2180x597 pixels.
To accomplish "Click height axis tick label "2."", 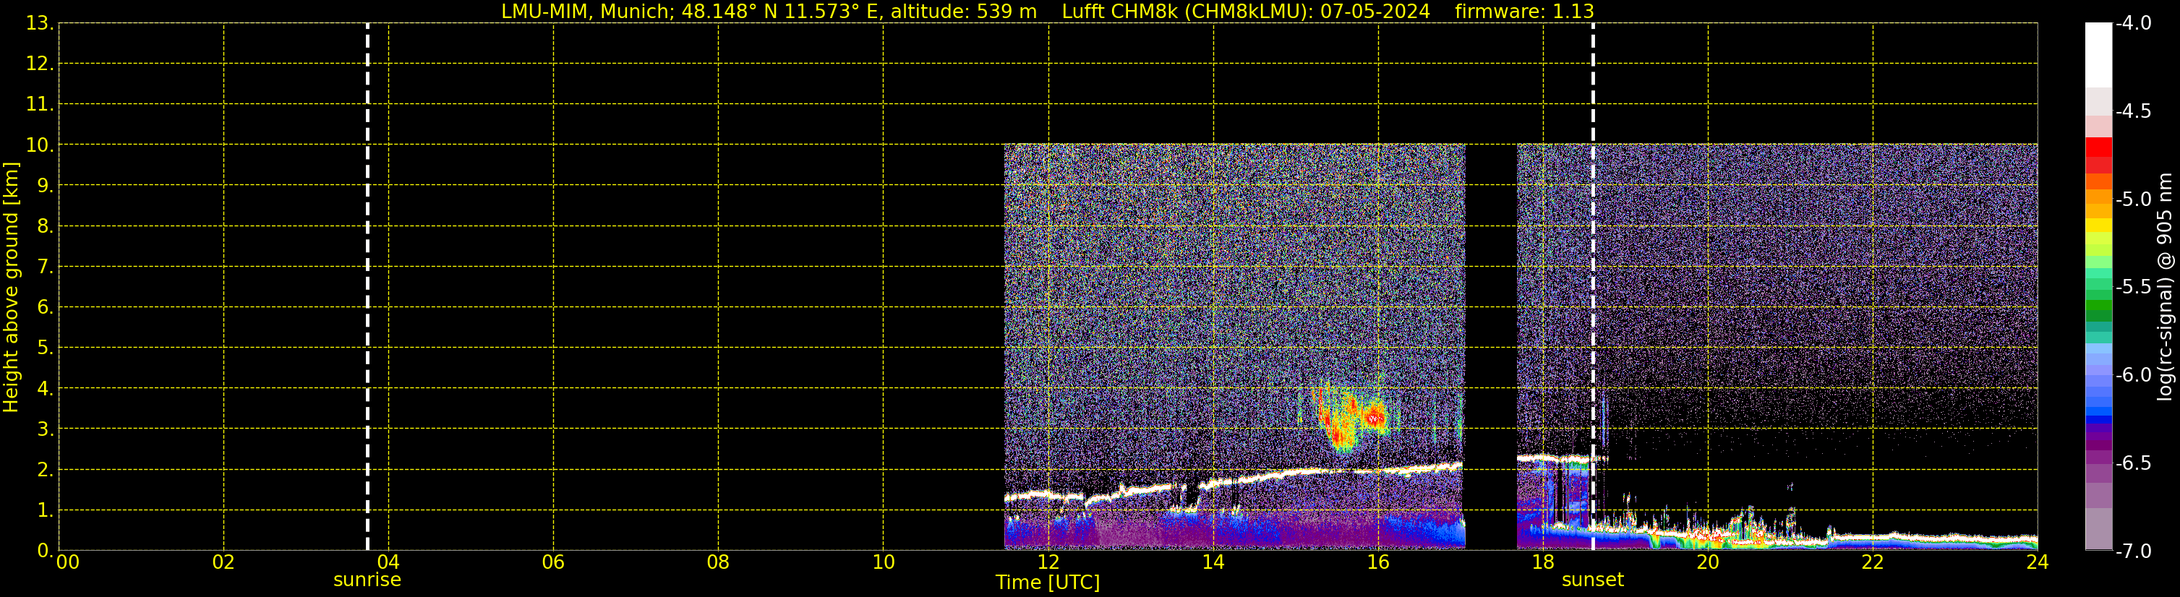I will pyautogui.click(x=45, y=469).
